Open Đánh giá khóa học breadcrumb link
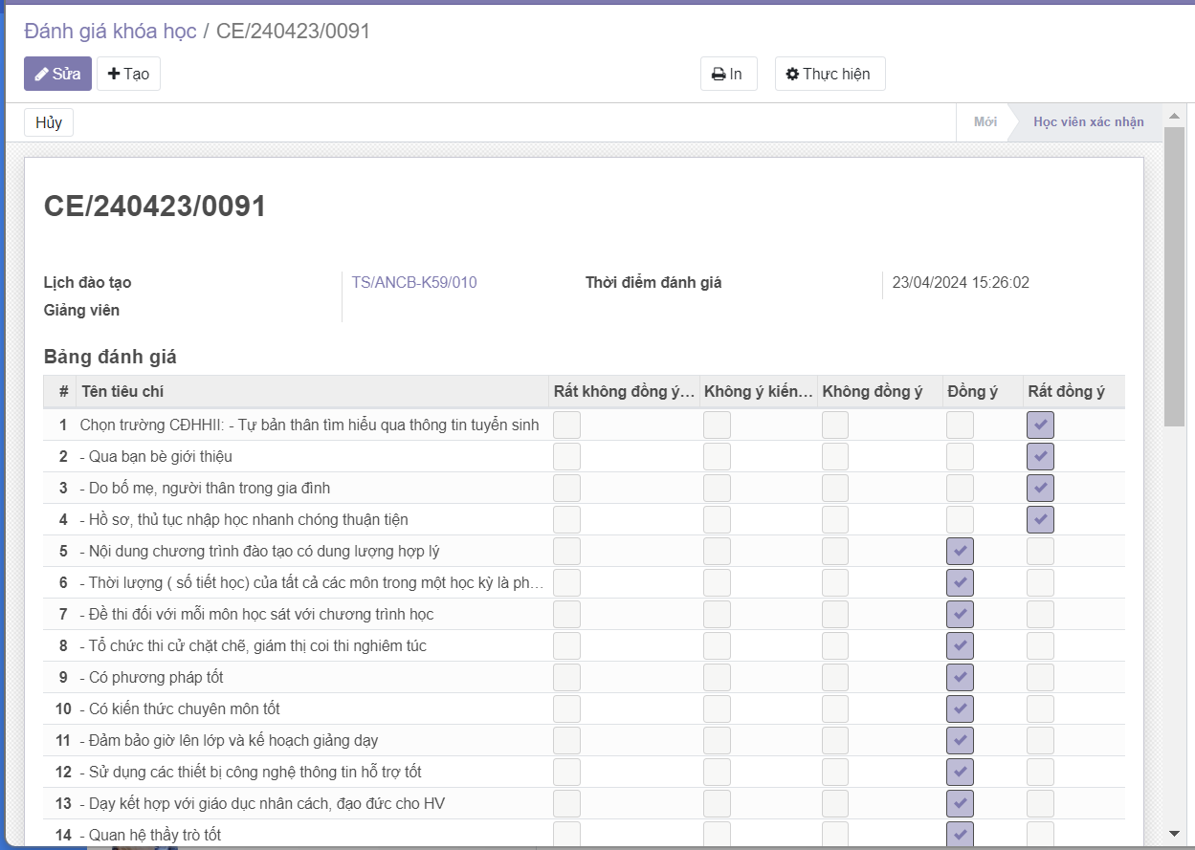Screen dimensions: 1195x850 110,31
